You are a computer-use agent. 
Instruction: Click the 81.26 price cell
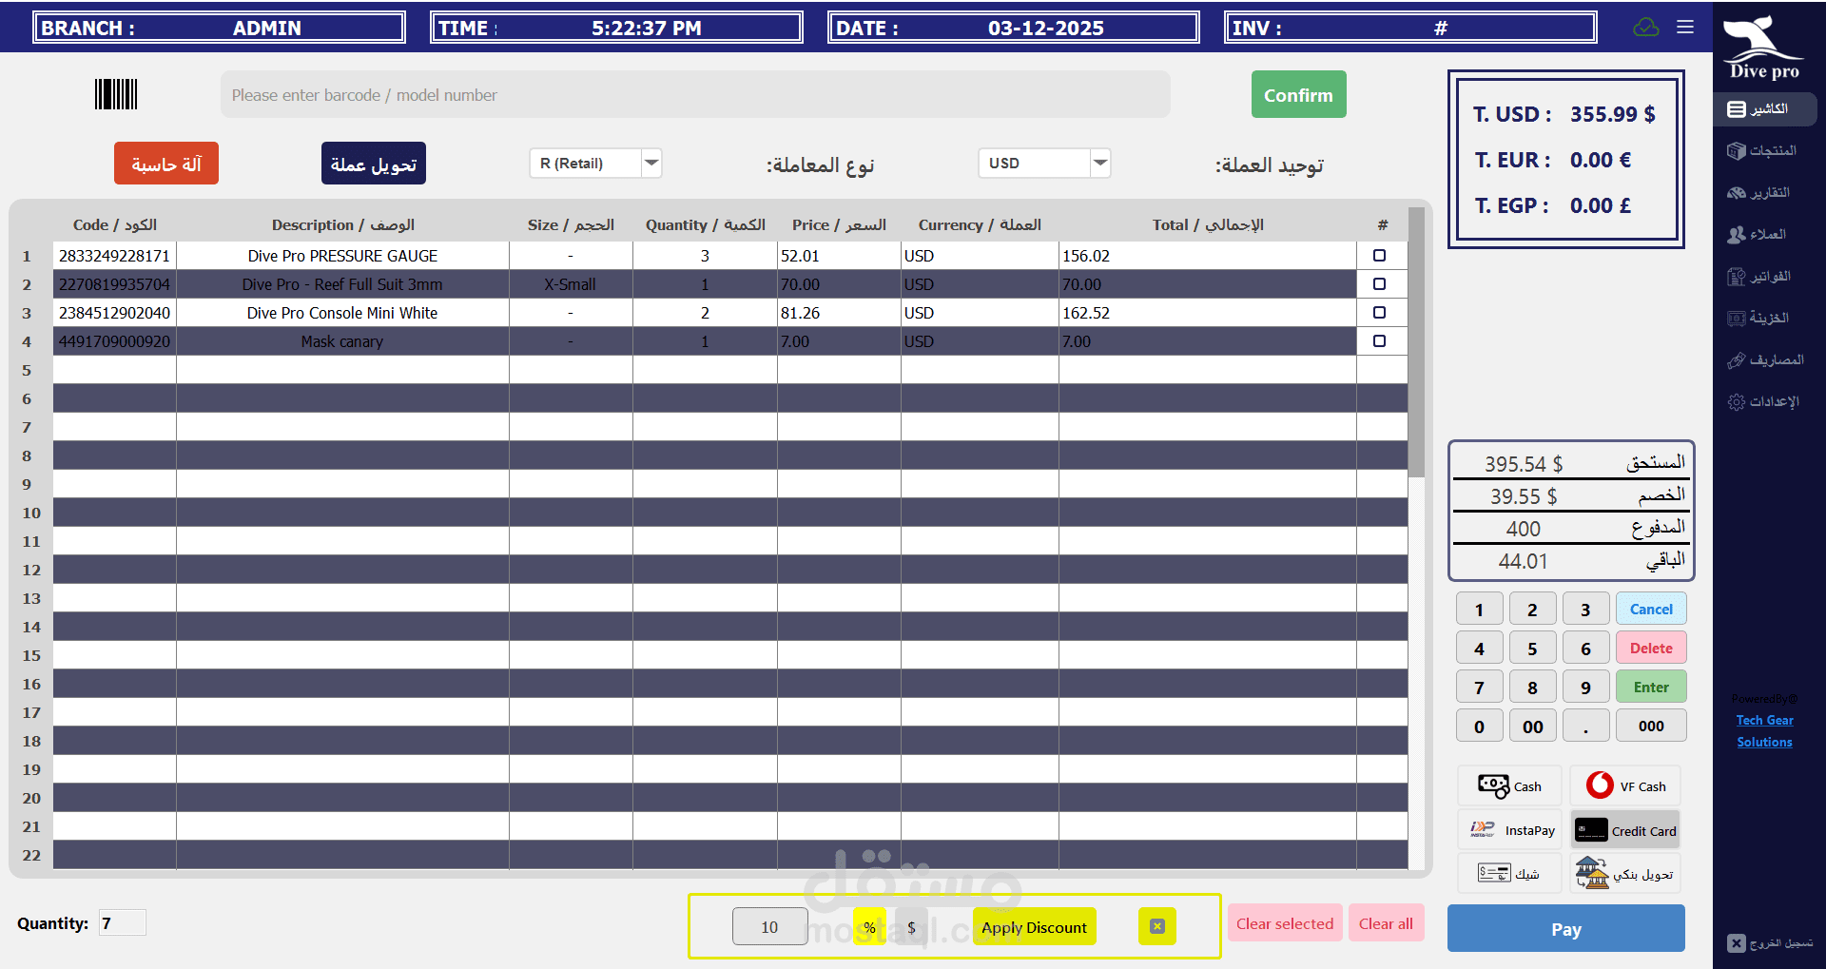(839, 313)
